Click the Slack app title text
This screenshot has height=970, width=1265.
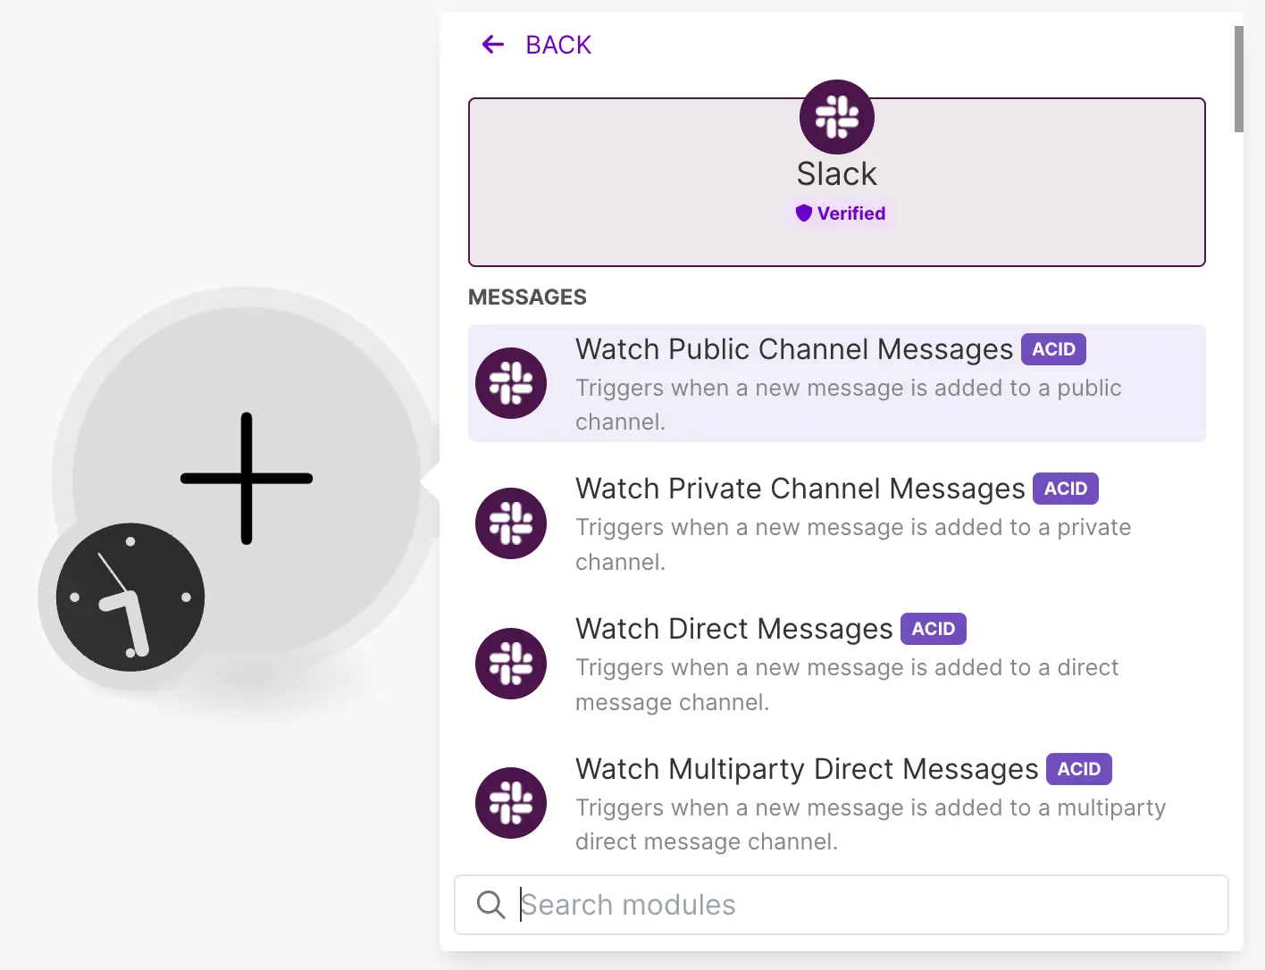[x=837, y=173]
